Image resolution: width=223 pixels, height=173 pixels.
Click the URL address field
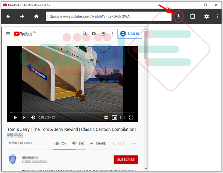(109, 16)
